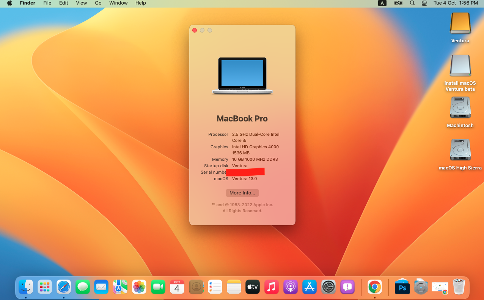Open System Settings from the dock
This screenshot has height=300, width=484.
click(x=328, y=288)
